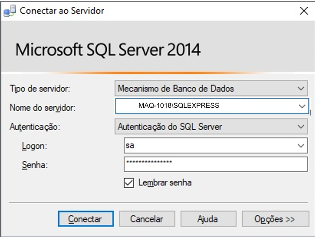Viewport: 315px width, 237px height.
Task: Open the Nome do servidor dropdown arrow
Action: click(301, 106)
